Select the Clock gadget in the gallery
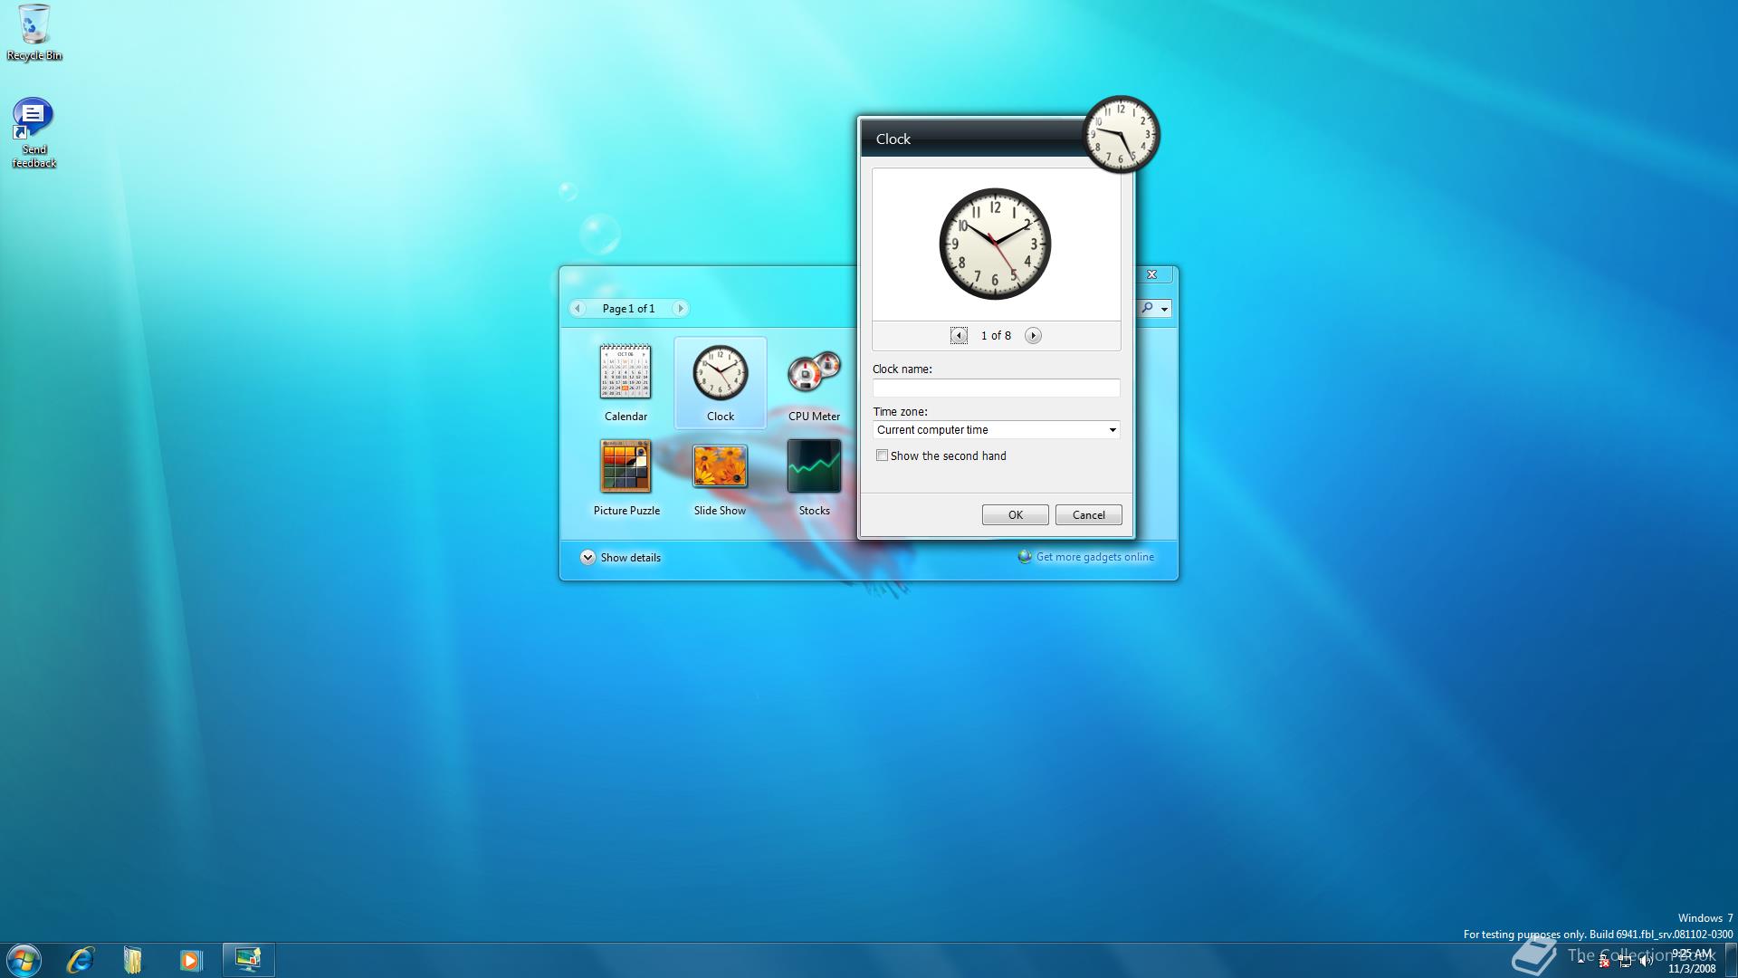The height and width of the screenshot is (978, 1738). coord(721,382)
